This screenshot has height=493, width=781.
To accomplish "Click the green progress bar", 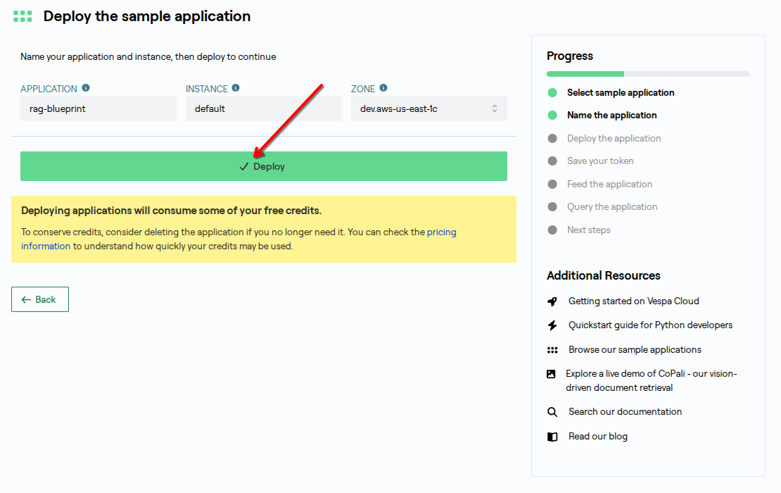I will 585,74.
